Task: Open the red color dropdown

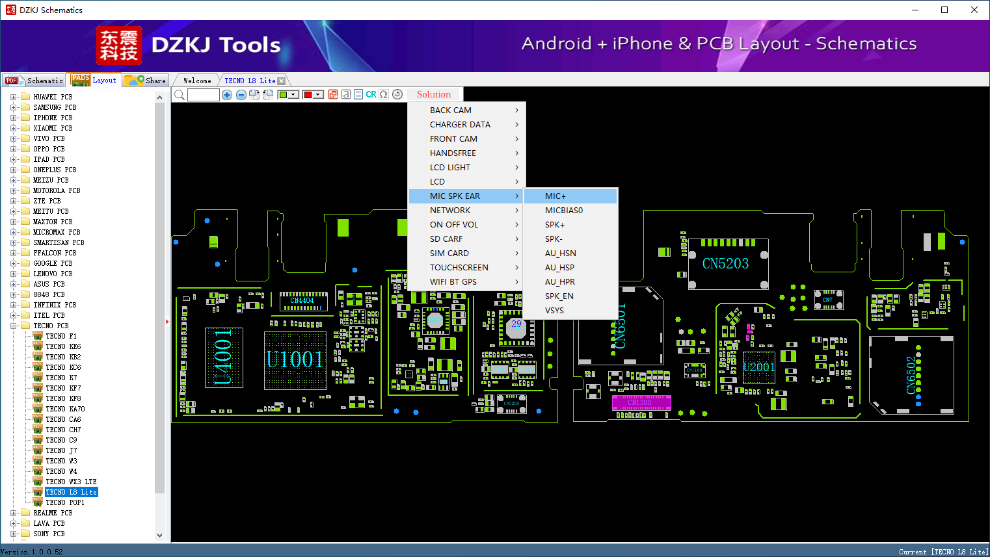Action: click(318, 95)
